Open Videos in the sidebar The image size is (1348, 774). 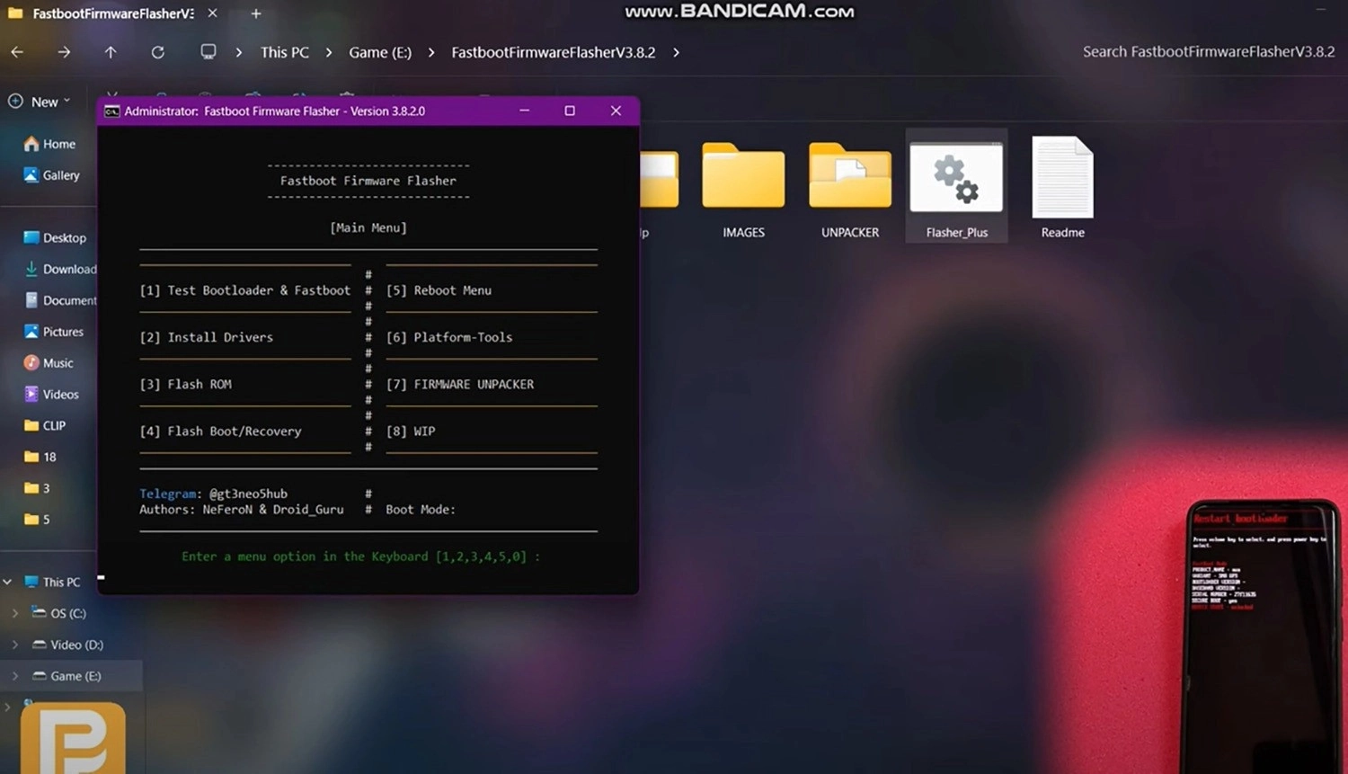coord(51,395)
